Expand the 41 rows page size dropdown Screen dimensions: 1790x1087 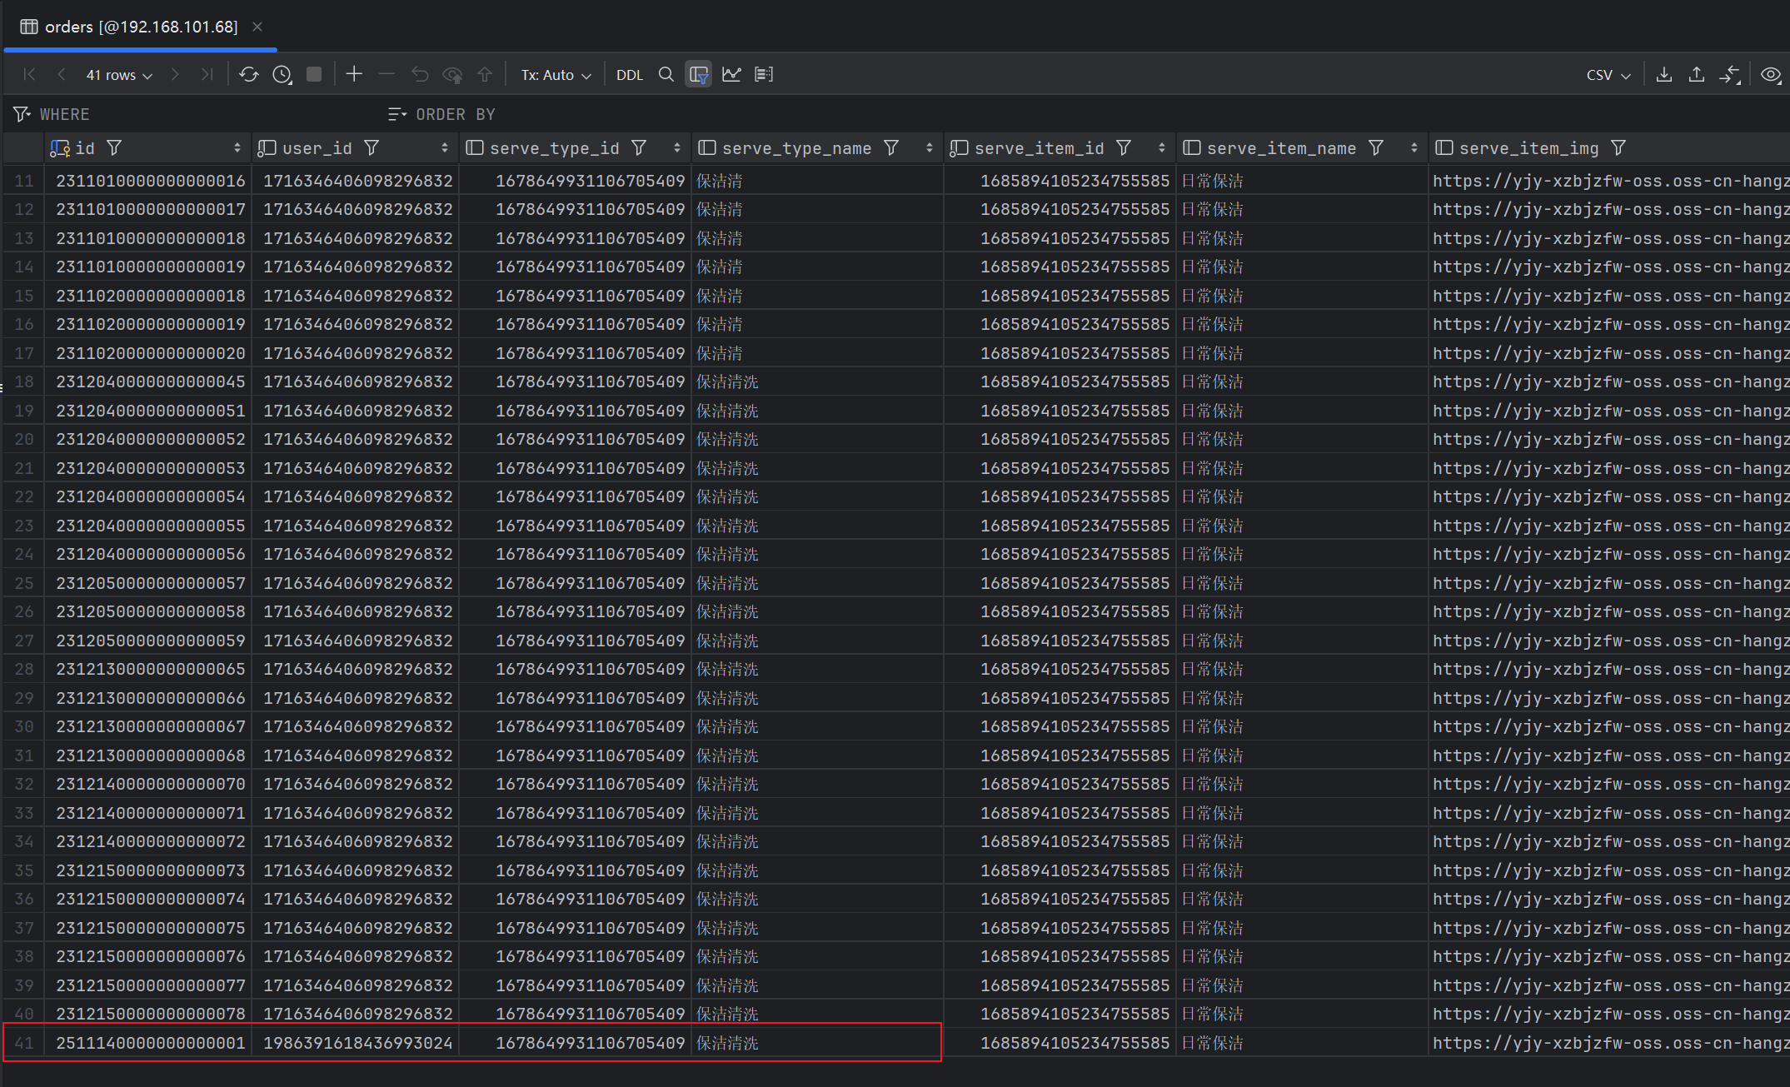[x=119, y=75]
